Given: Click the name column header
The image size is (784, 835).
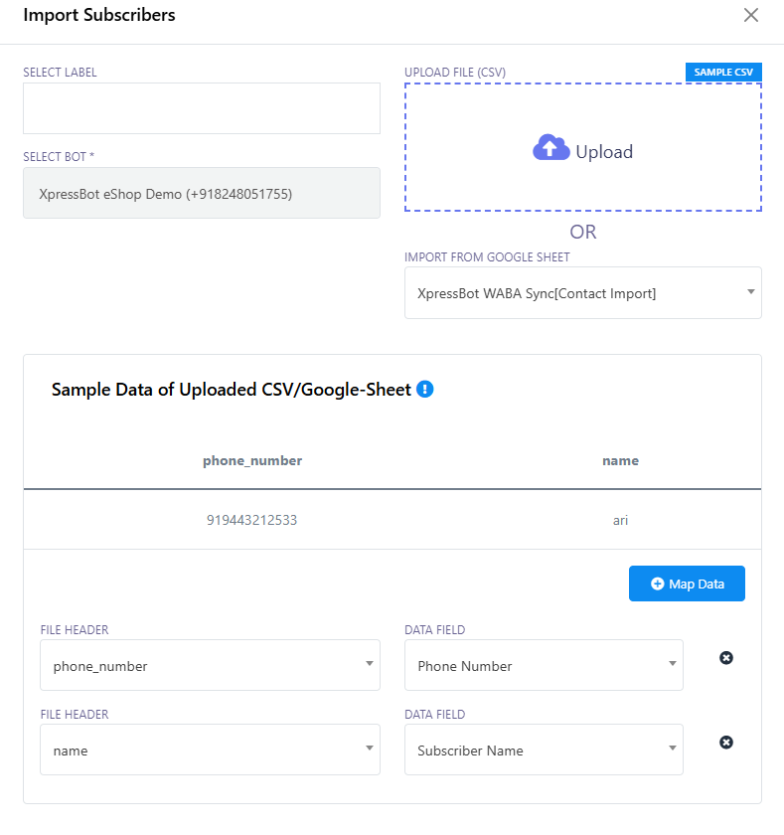Looking at the screenshot, I should click(x=620, y=460).
